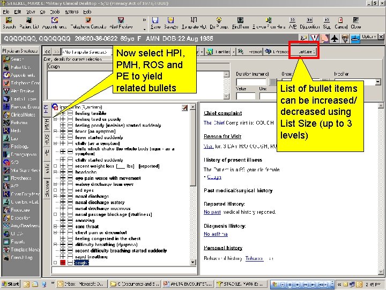The width and height of the screenshot is (386, 290).
Task: Mark 'feeling terrible' as positive (plus box)
Action: 63,113
